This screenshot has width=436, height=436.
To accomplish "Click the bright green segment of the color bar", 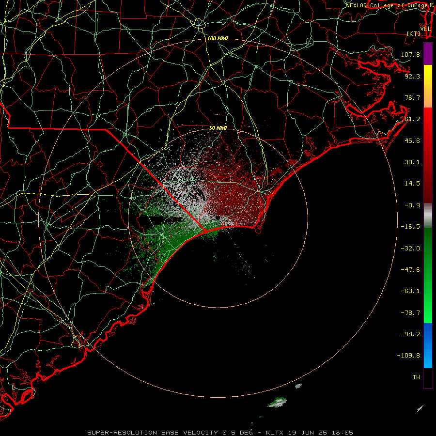I will 428,275.
